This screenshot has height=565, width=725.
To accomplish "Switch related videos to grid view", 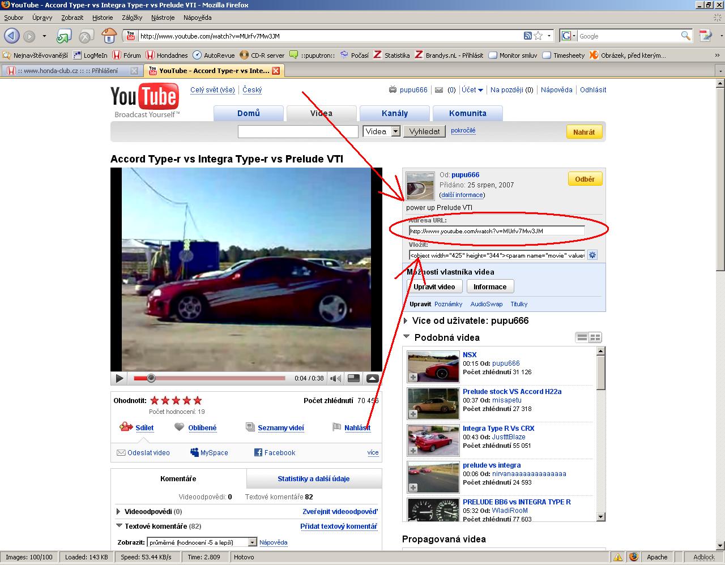I will click(595, 337).
